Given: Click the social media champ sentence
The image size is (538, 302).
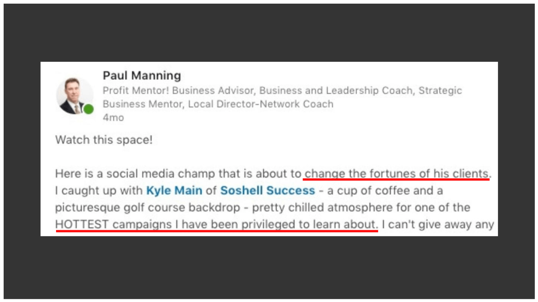Looking at the screenshot, I should pos(273,174).
